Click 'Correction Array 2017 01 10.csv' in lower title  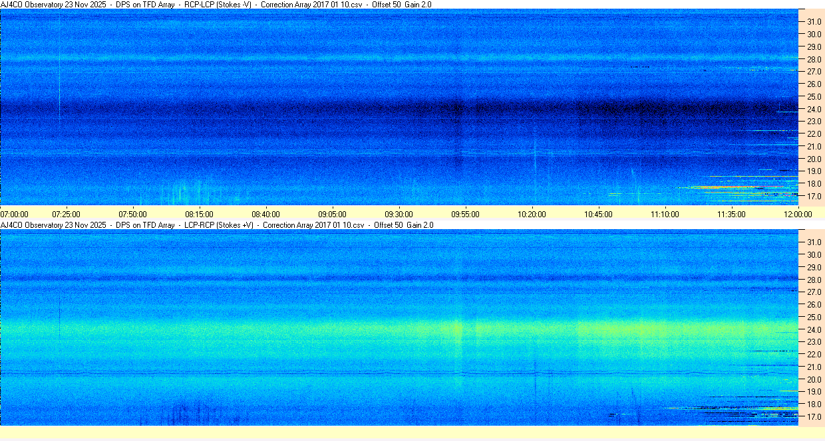pyautogui.click(x=314, y=225)
